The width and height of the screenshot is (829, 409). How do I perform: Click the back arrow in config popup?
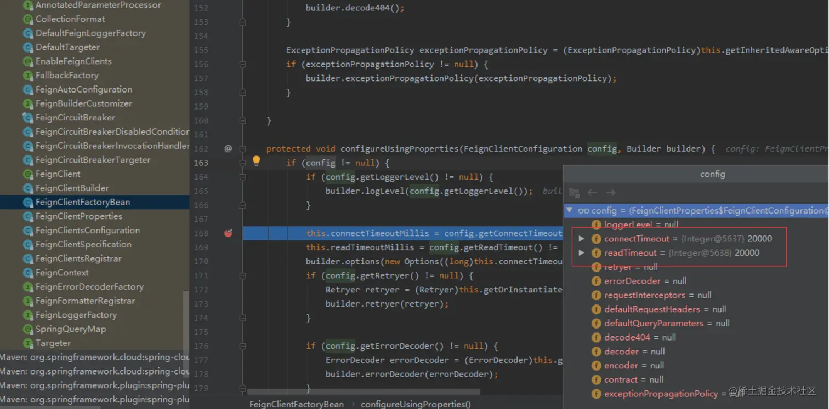pyautogui.click(x=592, y=192)
